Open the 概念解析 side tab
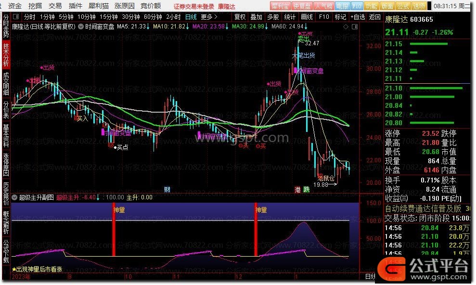Screen dimensions: 476x285 (6, 223)
